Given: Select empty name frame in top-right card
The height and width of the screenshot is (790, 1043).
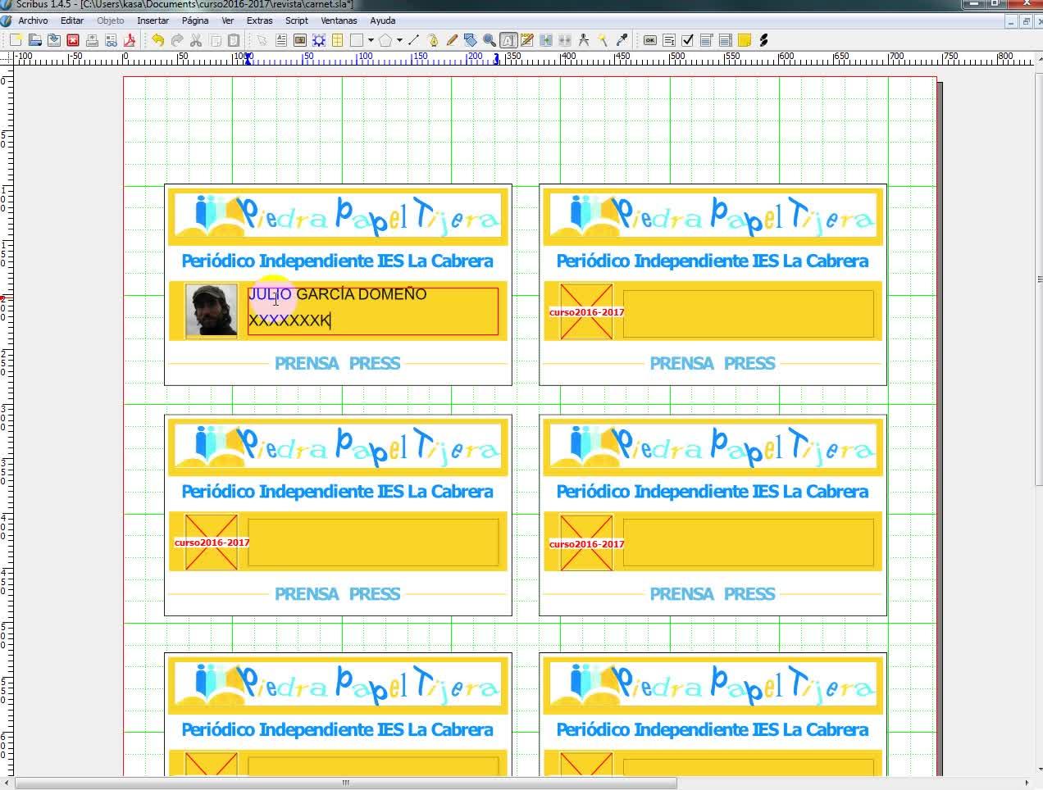Looking at the screenshot, I should pyautogui.click(x=748, y=313).
